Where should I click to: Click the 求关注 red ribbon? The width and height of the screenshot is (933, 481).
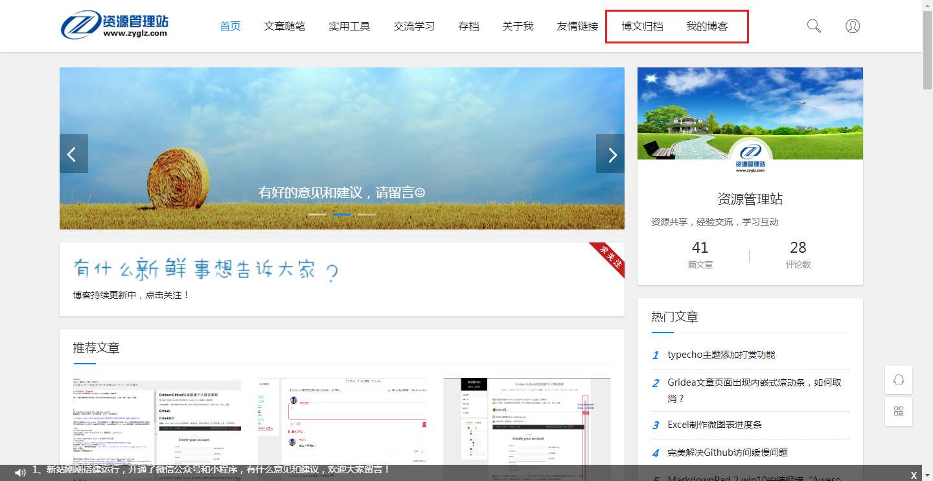click(609, 257)
